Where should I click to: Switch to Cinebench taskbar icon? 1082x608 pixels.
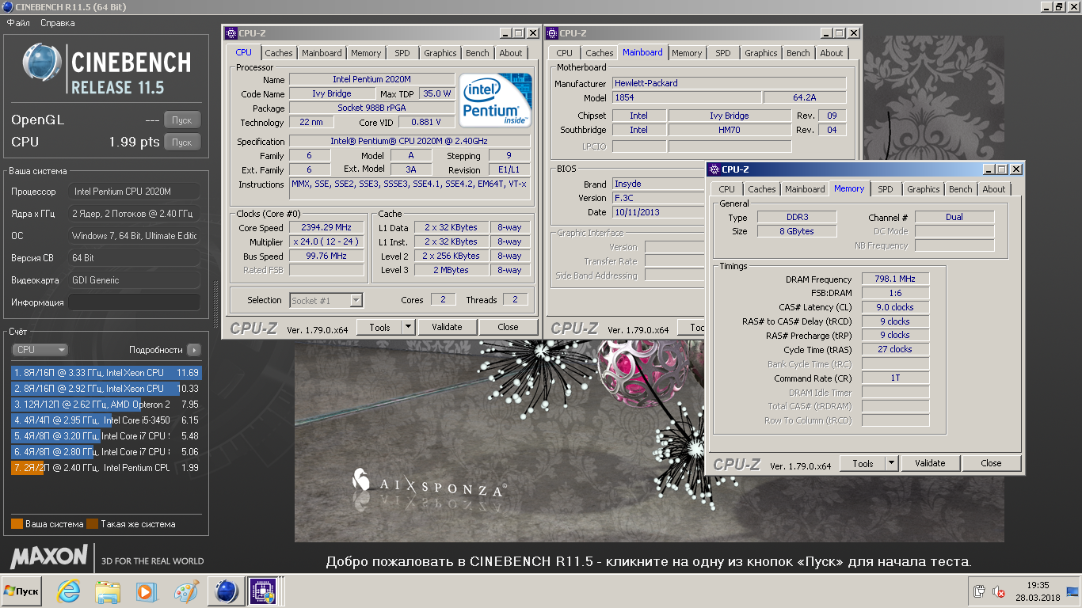pyautogui.click(x=227, y=591)
